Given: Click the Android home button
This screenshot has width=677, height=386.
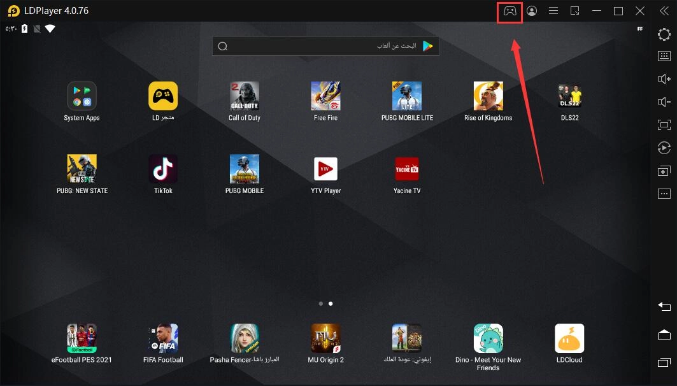Looking at the screenshot, I should pyautogui.click(x=664, y=334).
